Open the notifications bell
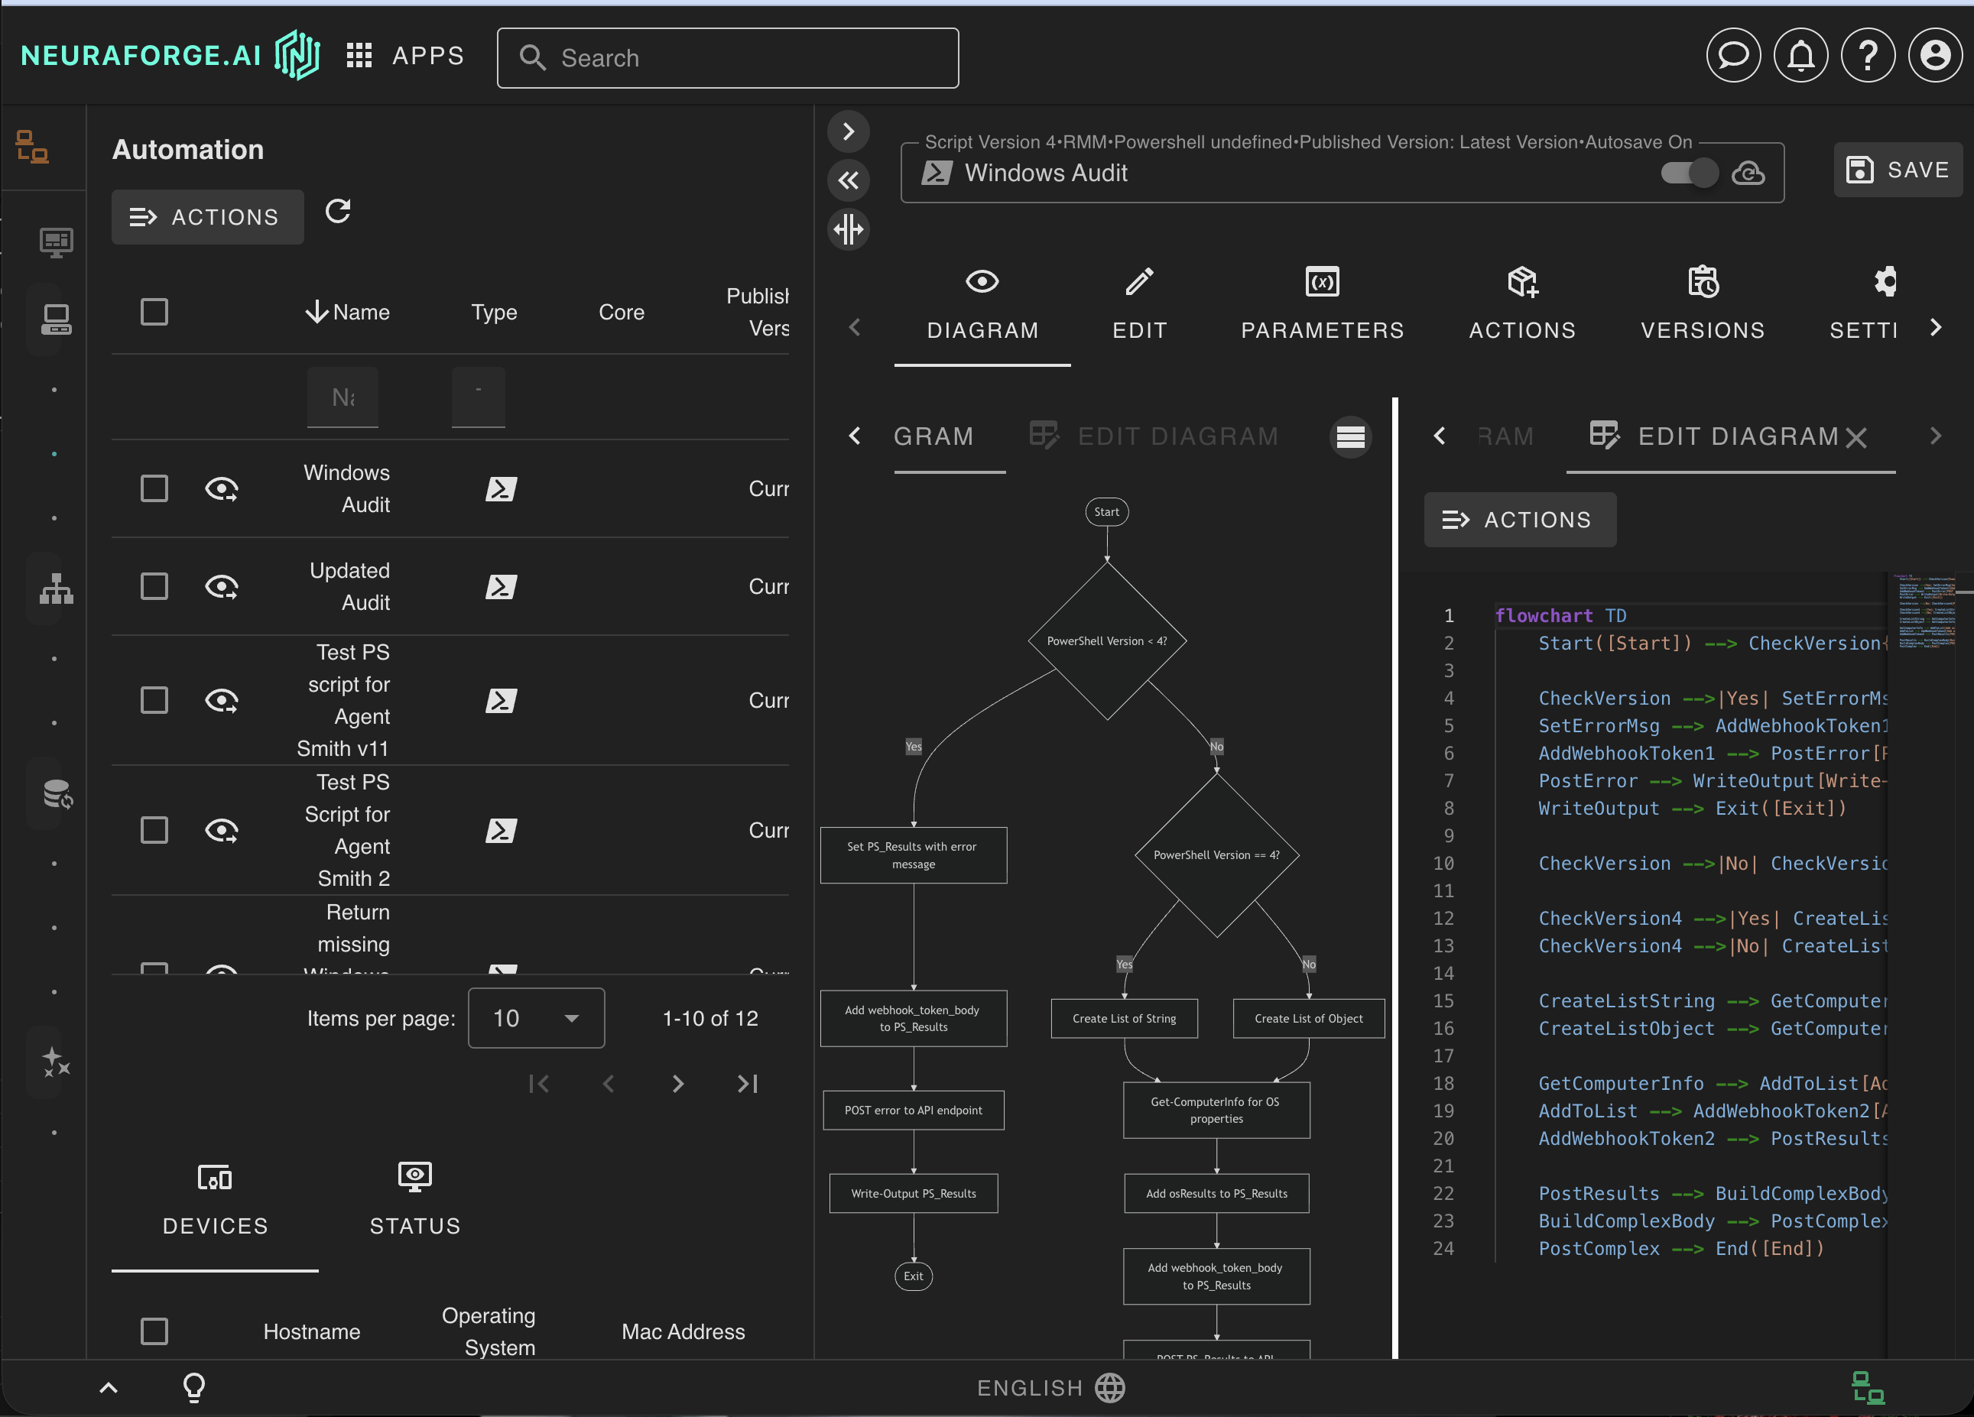 pyautogui.click(x=1800, y=55)
